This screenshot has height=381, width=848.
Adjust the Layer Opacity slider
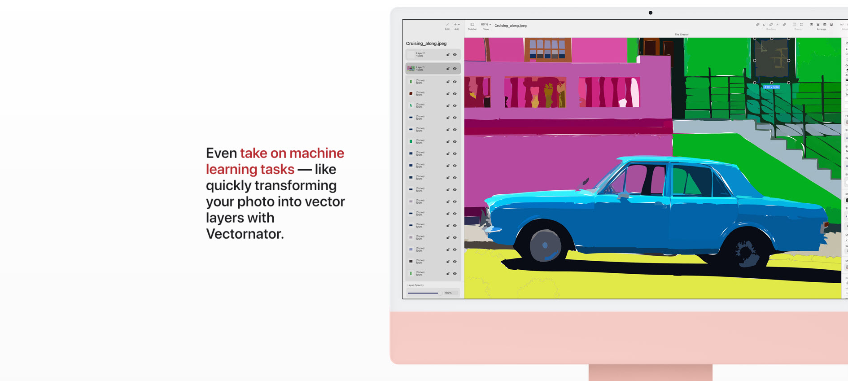pos(424,293)
